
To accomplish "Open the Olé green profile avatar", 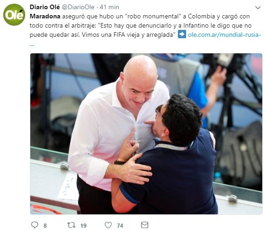I will click(14, 15).
